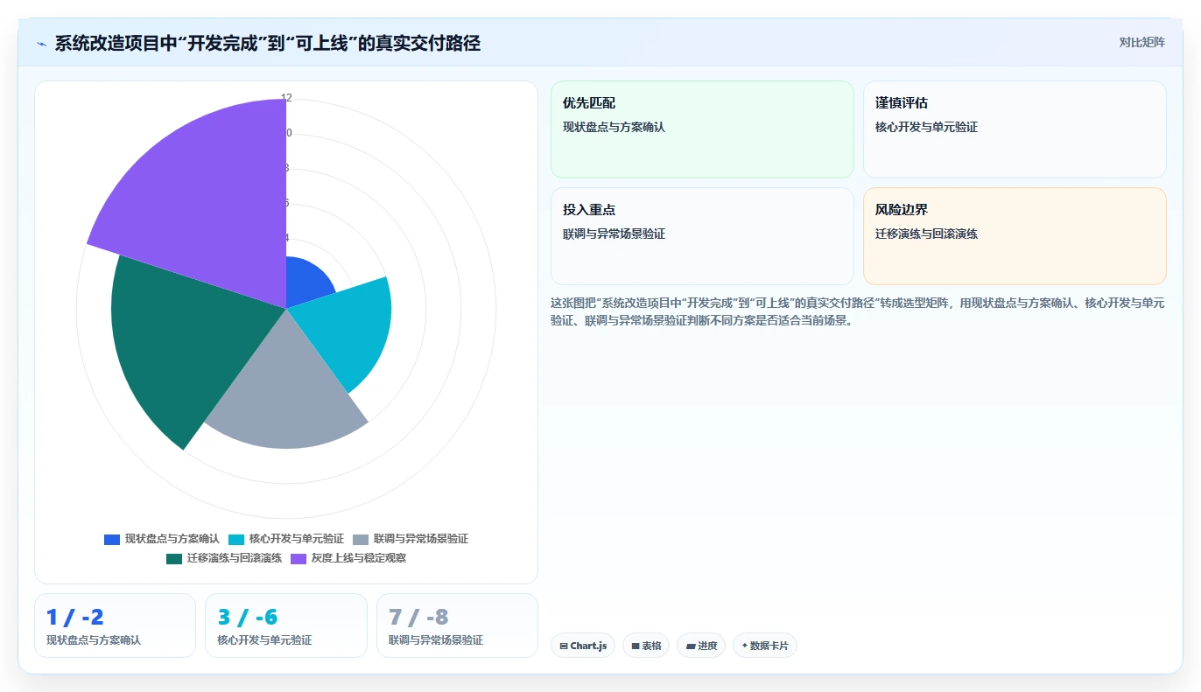This screenshot has height=692, width=1201.
Task: Open the 优先匹配 card
Action: (x=702, y=129)
